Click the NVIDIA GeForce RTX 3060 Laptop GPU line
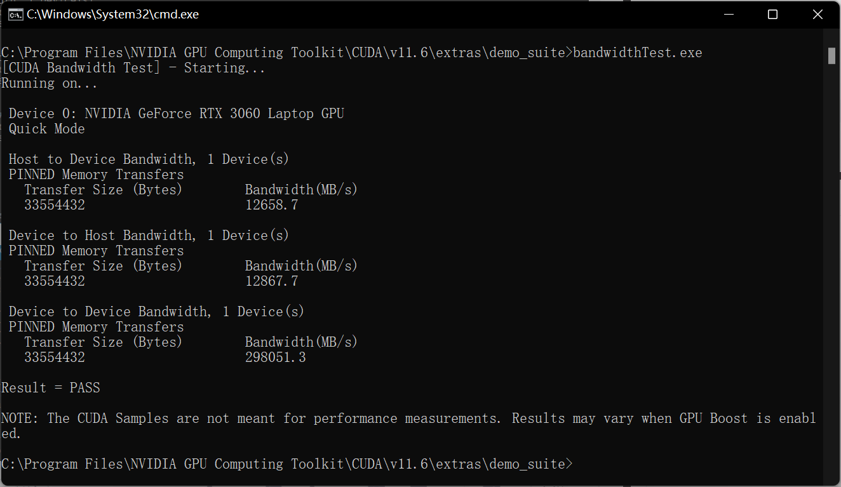Viewport: 841px width, 487px height. [x=177, y=114]
